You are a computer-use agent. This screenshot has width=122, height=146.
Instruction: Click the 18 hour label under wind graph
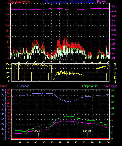pos(84,62)
